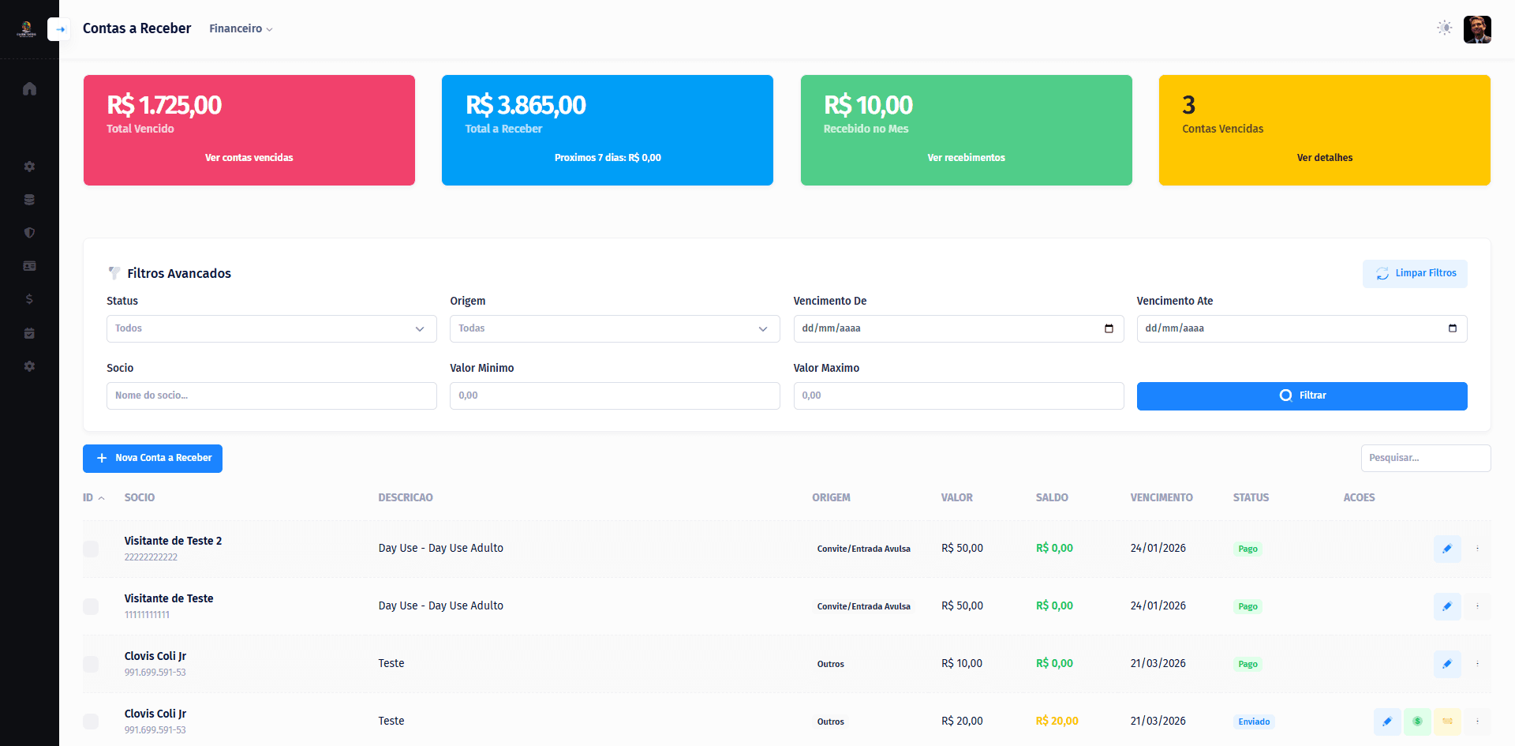Edit the Visitante de Teste 2 entry
The height and width of the screenshot is (746, 1515).
click(x=1446, y=549)
